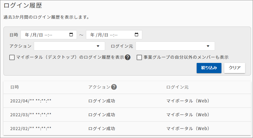This screenshot has width=253, height=138.
Task: Click the ログイン元 column header
Action: tap(177, 87)
